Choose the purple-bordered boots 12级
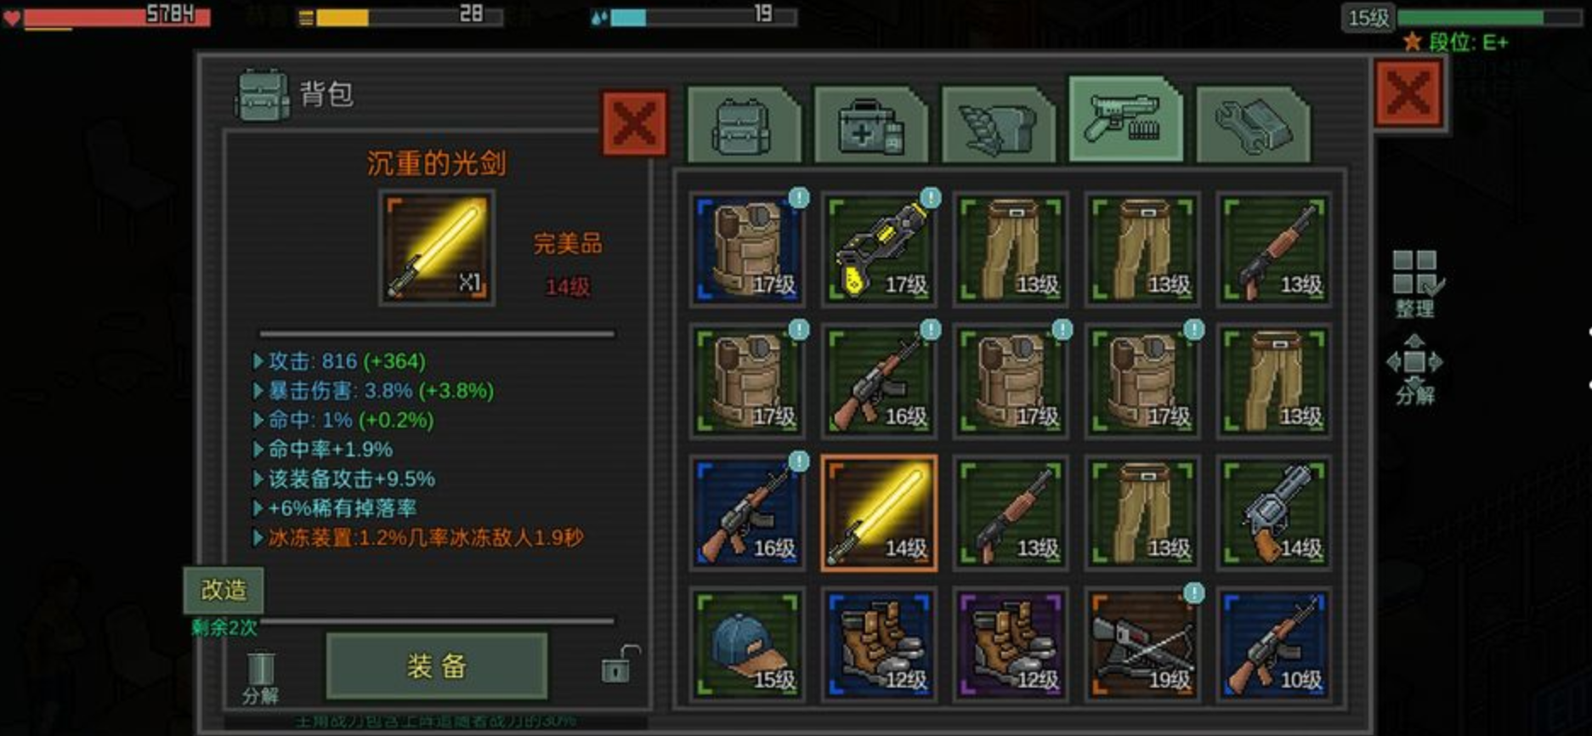This screenshot has width=1592, height=736. [x=1011, y=643]
